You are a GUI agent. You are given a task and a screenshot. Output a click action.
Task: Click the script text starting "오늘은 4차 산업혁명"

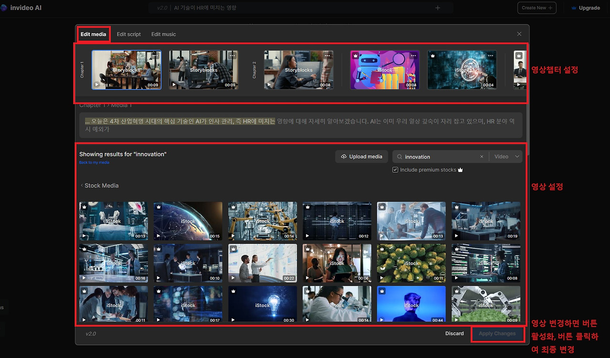[x=301, y=125]
